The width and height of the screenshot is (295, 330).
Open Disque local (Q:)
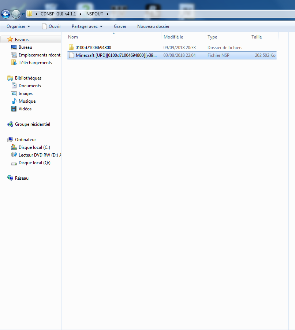click(x=34, y=163)
